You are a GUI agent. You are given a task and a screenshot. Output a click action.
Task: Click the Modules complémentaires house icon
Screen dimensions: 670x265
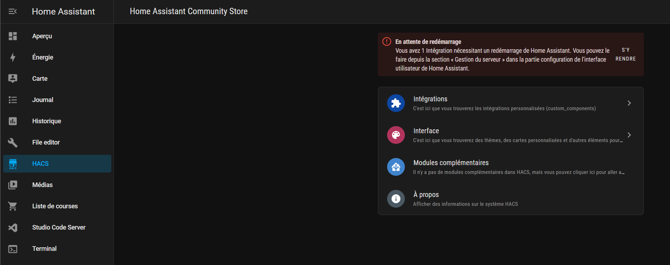click(396, 167)
